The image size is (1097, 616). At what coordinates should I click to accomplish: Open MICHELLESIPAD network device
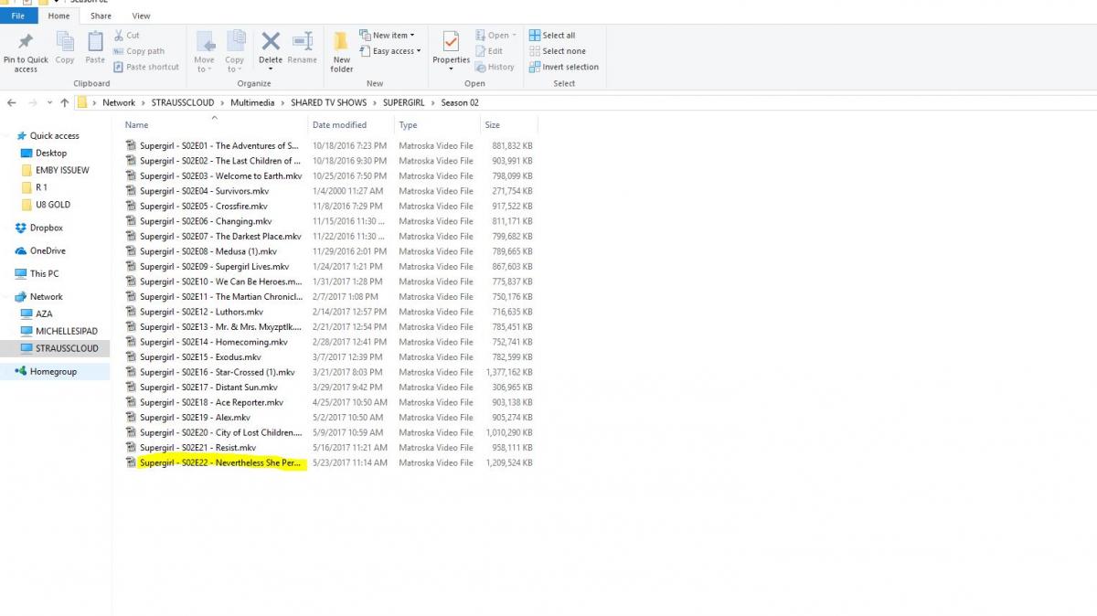click(67, 331)
